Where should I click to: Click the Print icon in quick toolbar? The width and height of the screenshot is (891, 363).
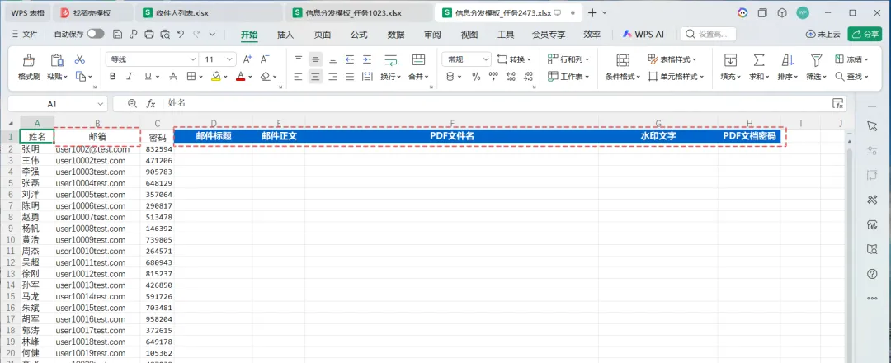[149, 34]
